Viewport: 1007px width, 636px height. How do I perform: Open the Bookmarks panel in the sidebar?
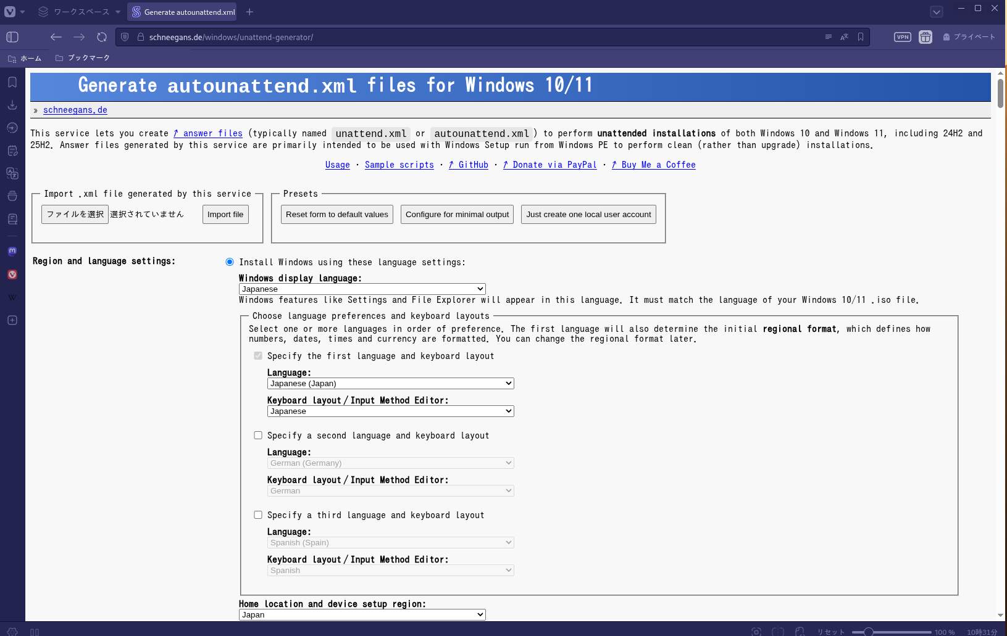click(x=12, y=82)
